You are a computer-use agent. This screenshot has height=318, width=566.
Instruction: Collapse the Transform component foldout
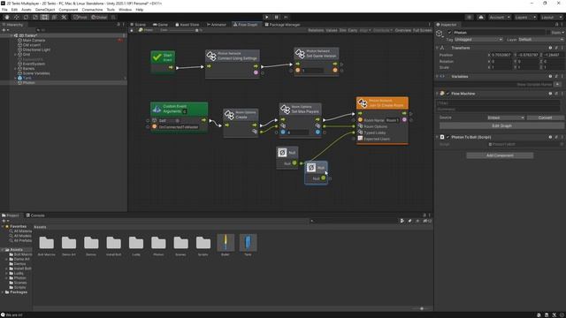437,48
